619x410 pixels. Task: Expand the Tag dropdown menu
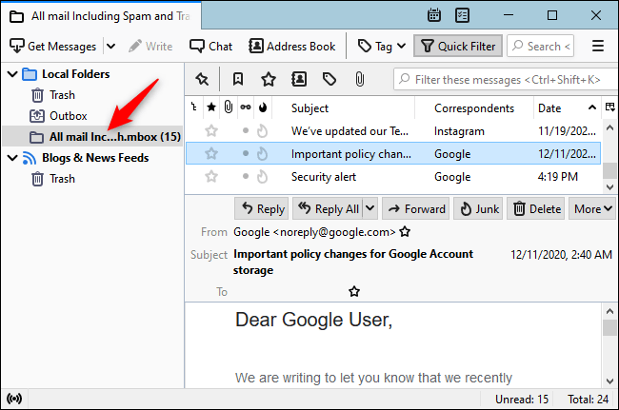tap(401, 46)
